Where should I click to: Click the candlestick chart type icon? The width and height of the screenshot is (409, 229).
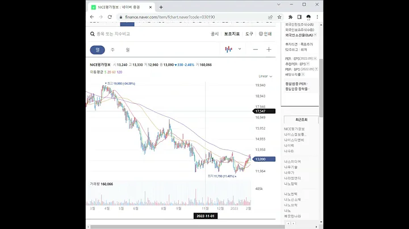228,49
